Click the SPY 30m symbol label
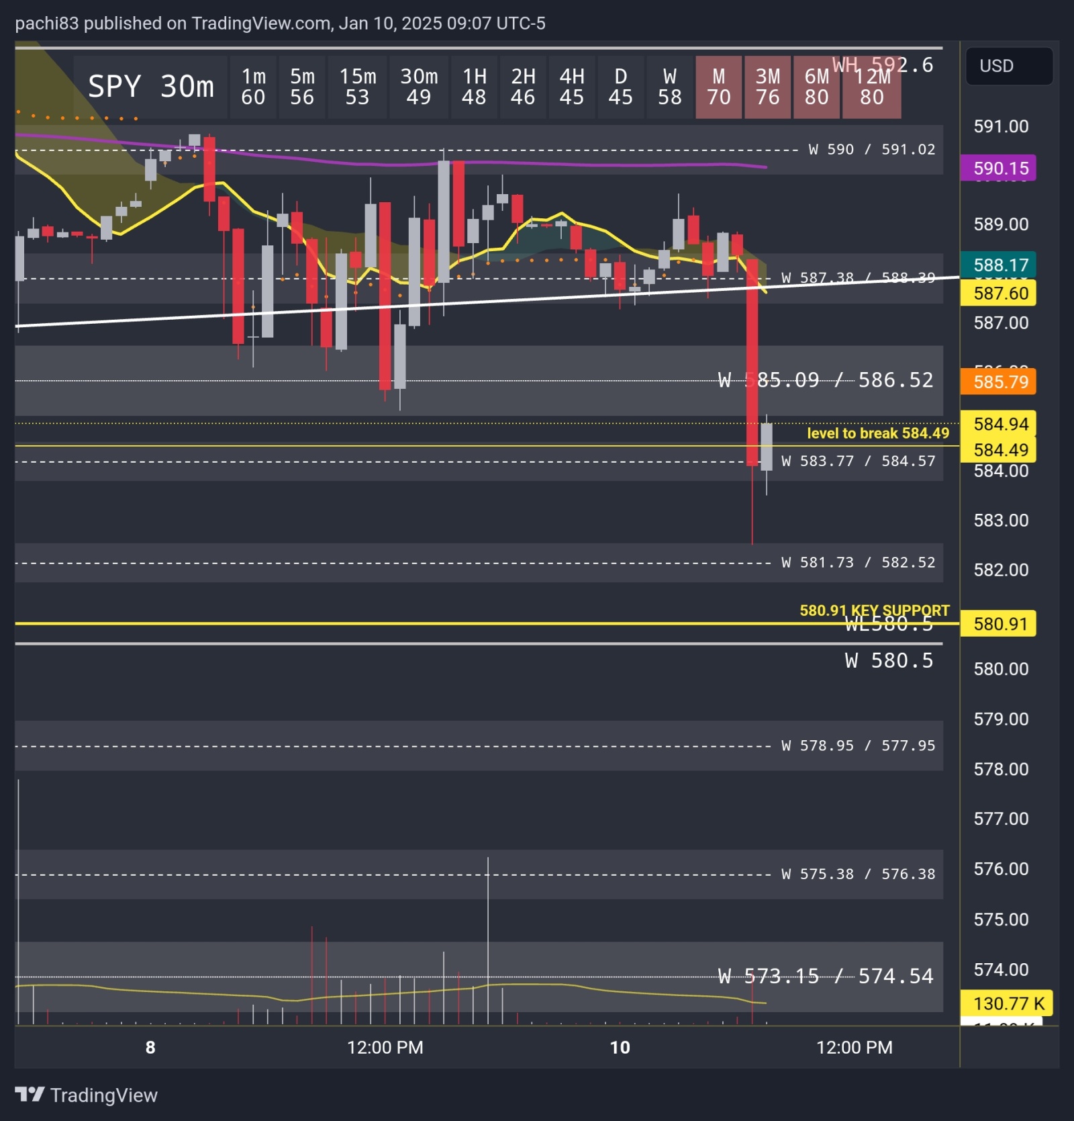This screenshot has height=1121, width=1074. click(x=151, y=87)
